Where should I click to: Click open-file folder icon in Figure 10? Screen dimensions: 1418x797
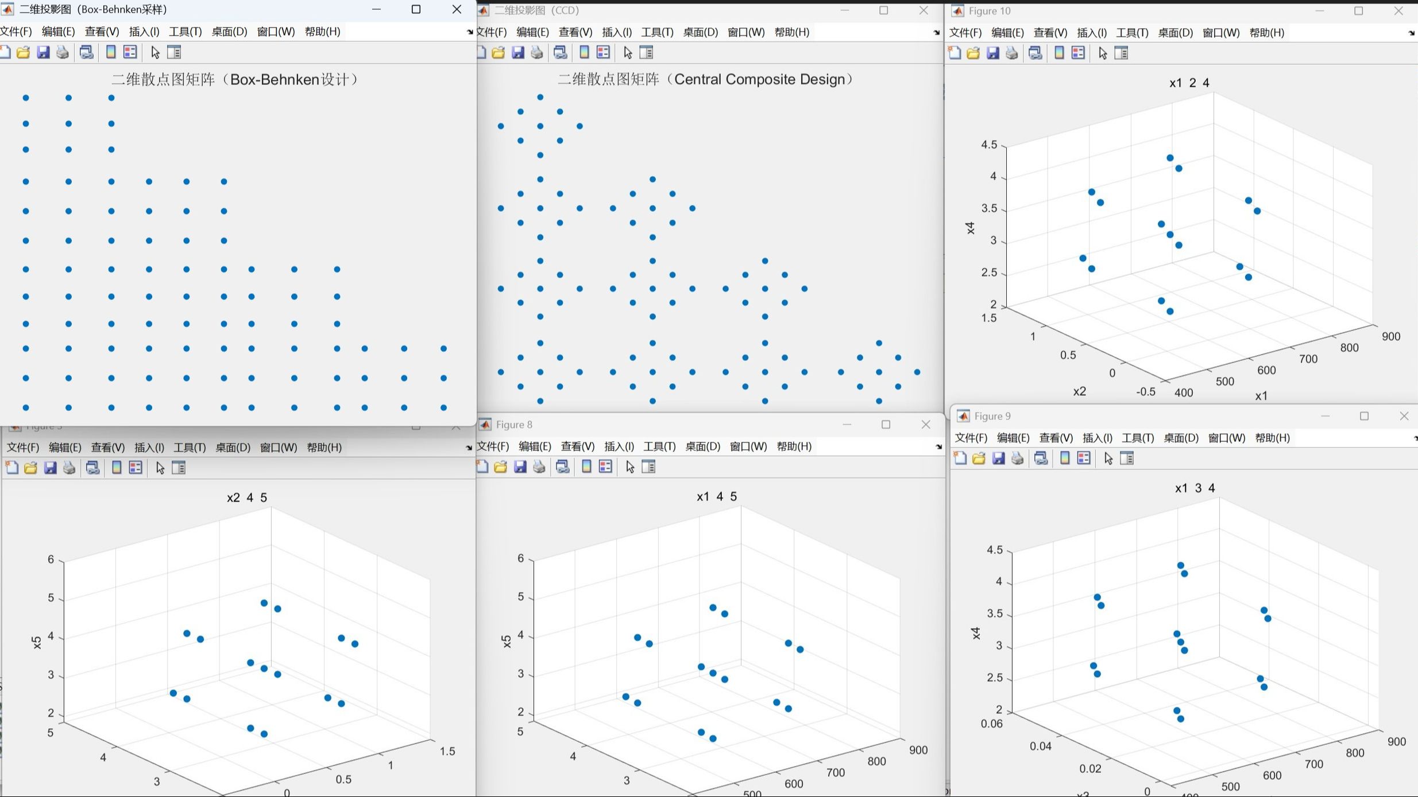click(973, 53)
